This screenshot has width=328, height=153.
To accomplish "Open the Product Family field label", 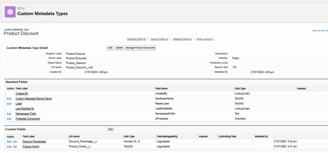I will [x=31, y=147].
